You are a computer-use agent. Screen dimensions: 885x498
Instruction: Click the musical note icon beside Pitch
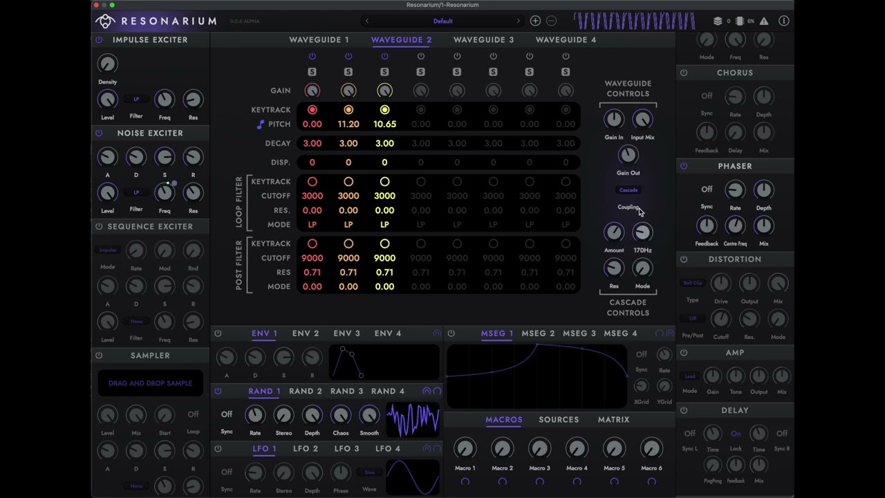coord(261,124)
